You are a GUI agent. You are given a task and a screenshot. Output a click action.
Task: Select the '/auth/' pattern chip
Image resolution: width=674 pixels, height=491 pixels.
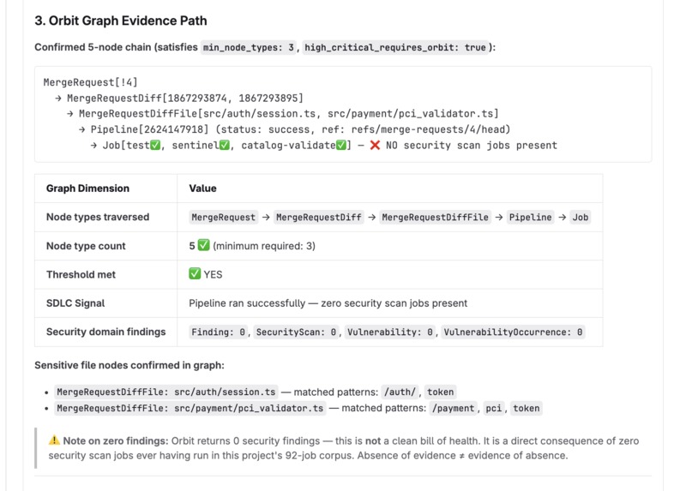point(400,392)
